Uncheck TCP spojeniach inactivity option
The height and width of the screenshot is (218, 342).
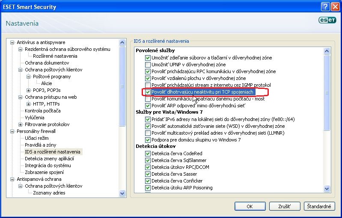pos(148,92)
